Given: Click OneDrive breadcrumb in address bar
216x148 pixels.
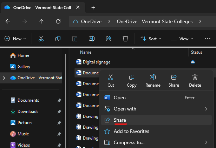Looking at the screenshot, I should [x=91, y=21].
